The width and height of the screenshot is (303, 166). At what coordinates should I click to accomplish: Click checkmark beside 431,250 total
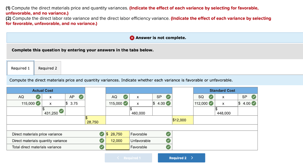point(61,111)
